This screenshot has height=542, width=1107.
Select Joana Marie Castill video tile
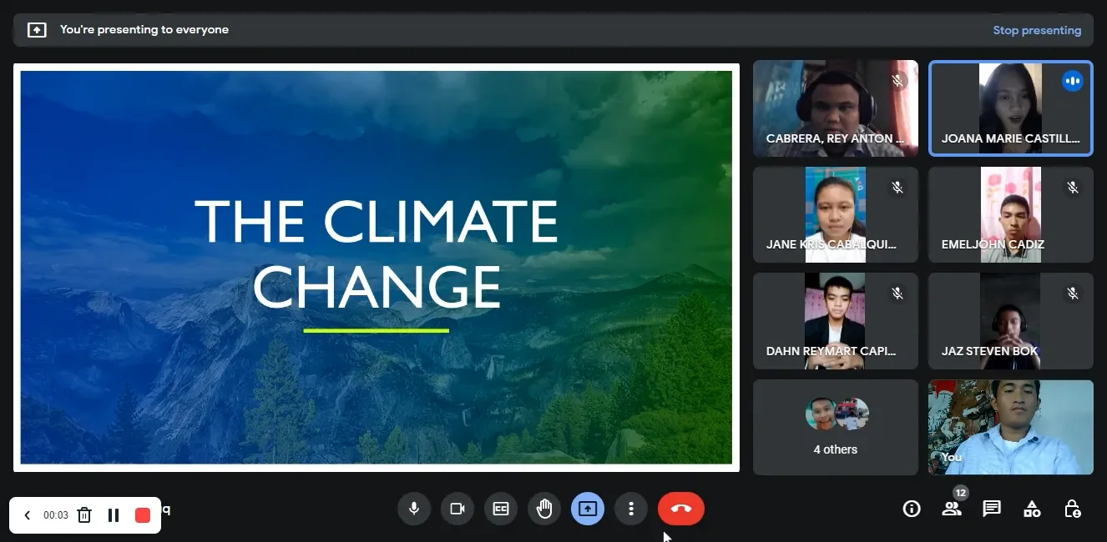(1011, 108)
